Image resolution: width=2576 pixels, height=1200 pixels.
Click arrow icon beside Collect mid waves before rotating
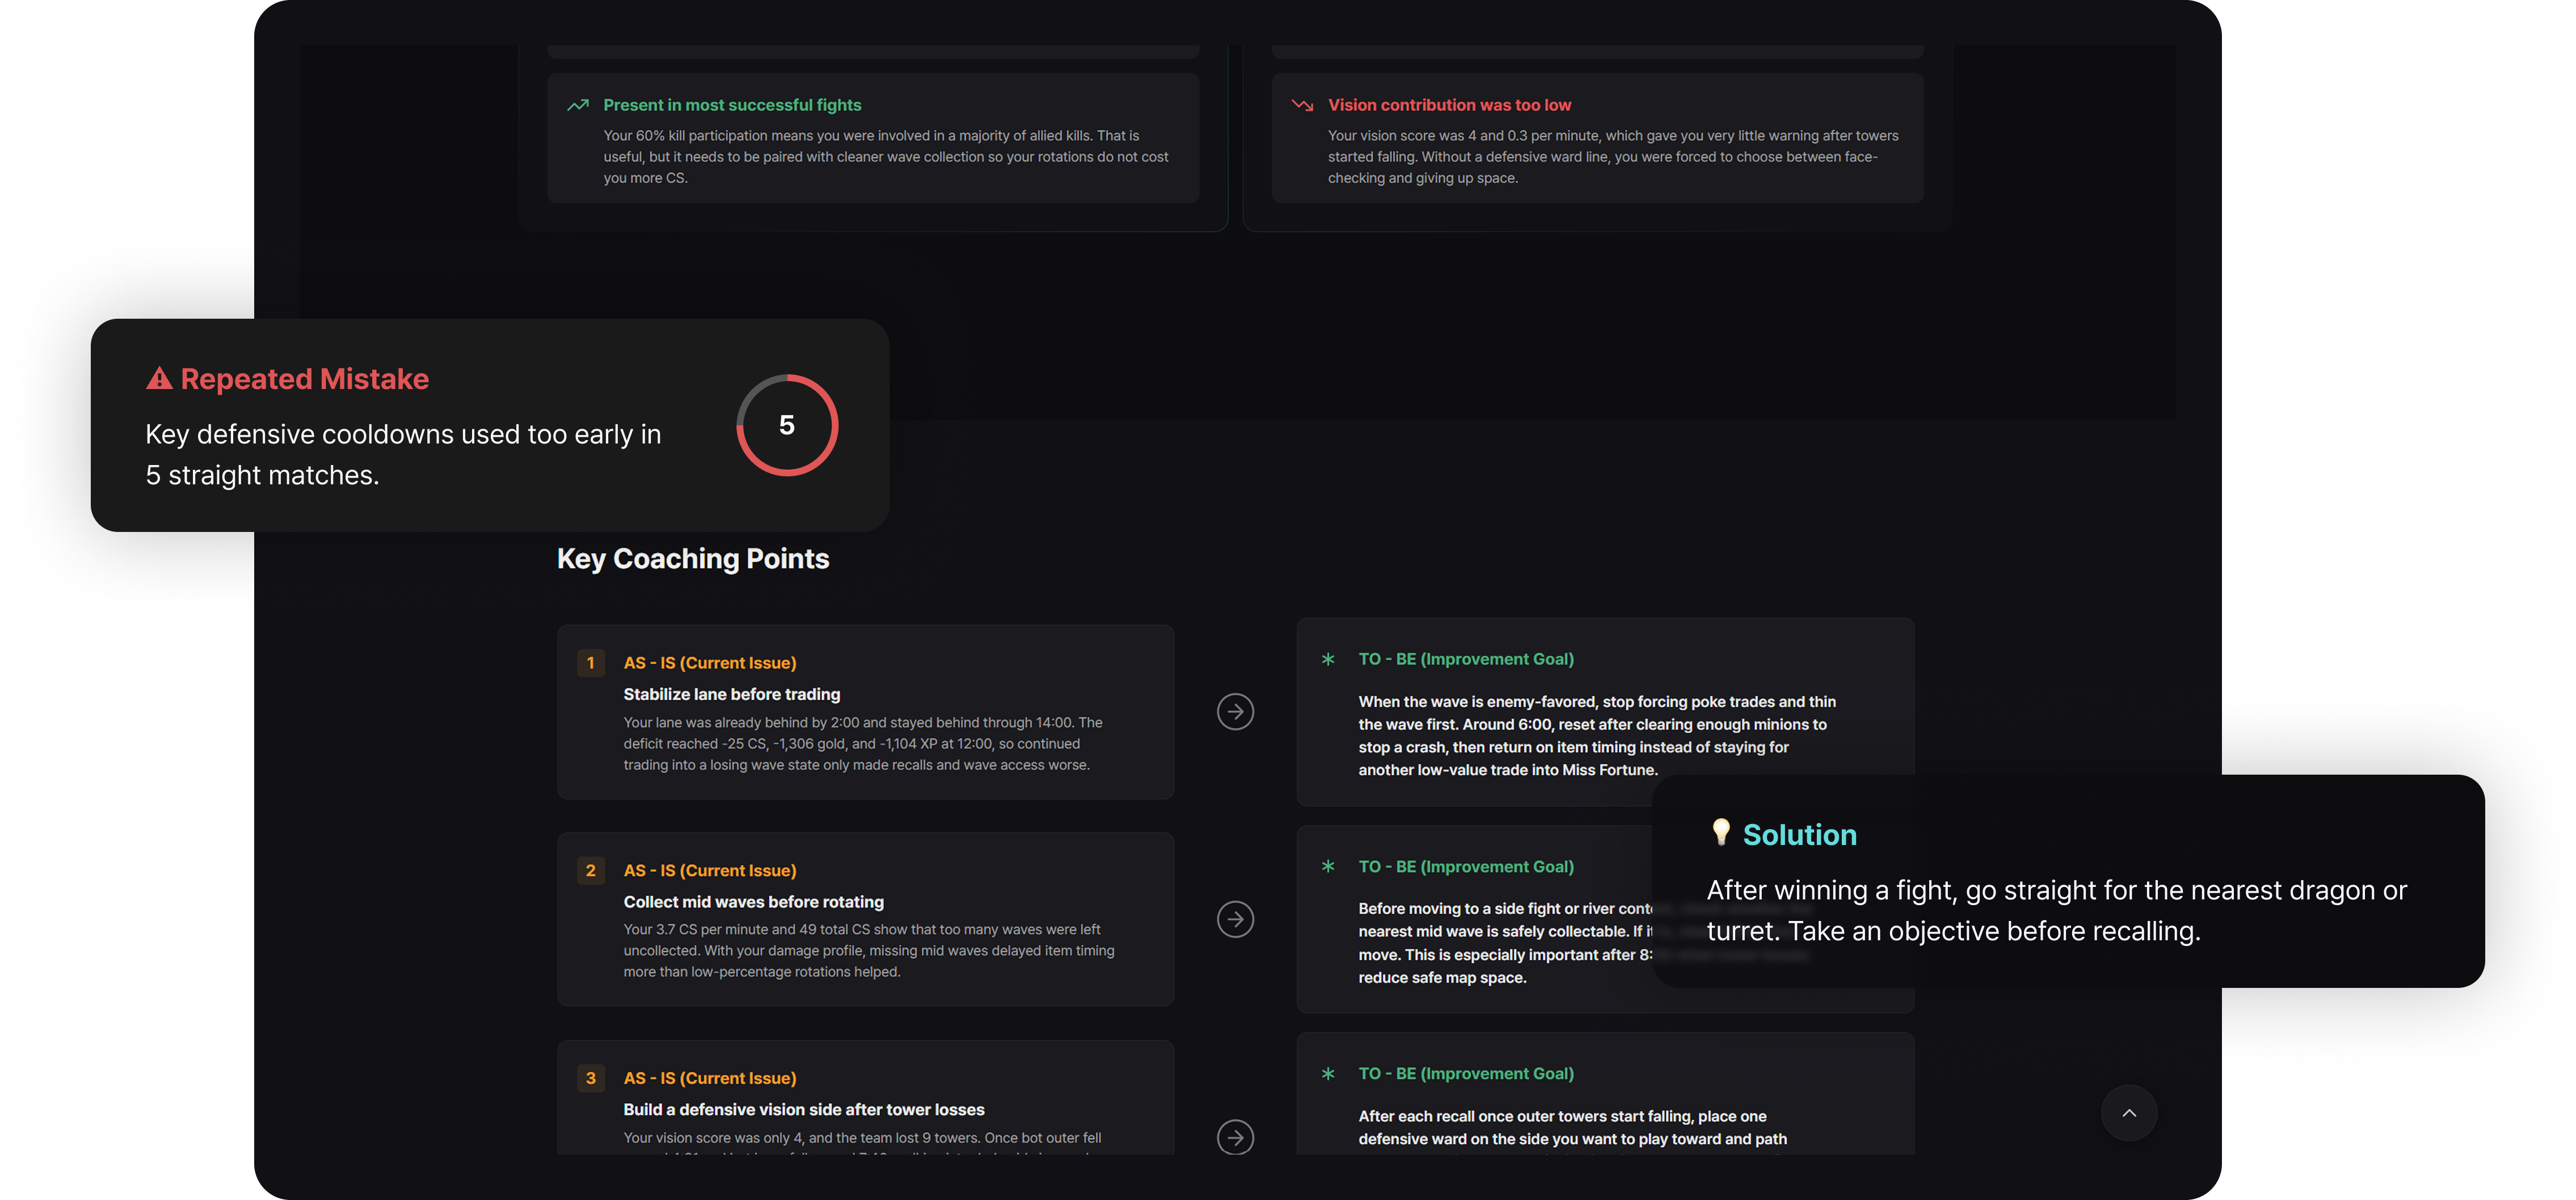pyautogui.click(x=1235, y=919)
